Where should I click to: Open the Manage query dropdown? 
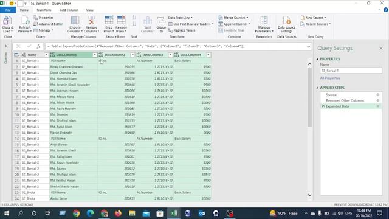(x=43, y=30)
